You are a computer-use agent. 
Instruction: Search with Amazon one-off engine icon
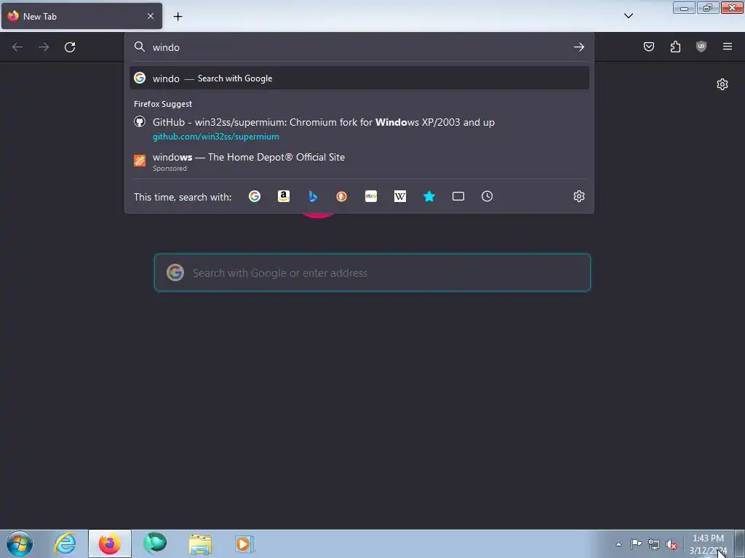coord(284,196)
